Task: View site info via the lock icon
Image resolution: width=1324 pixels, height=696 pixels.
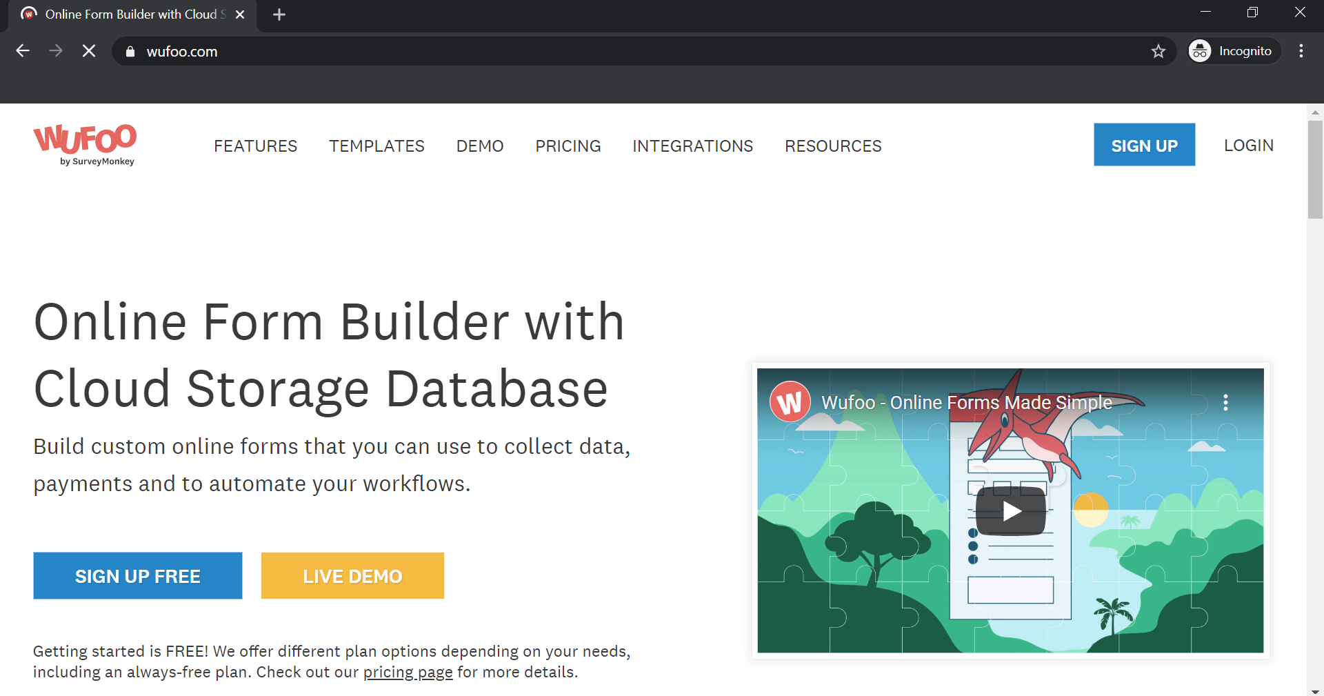Action: click(x=130, y=52)
